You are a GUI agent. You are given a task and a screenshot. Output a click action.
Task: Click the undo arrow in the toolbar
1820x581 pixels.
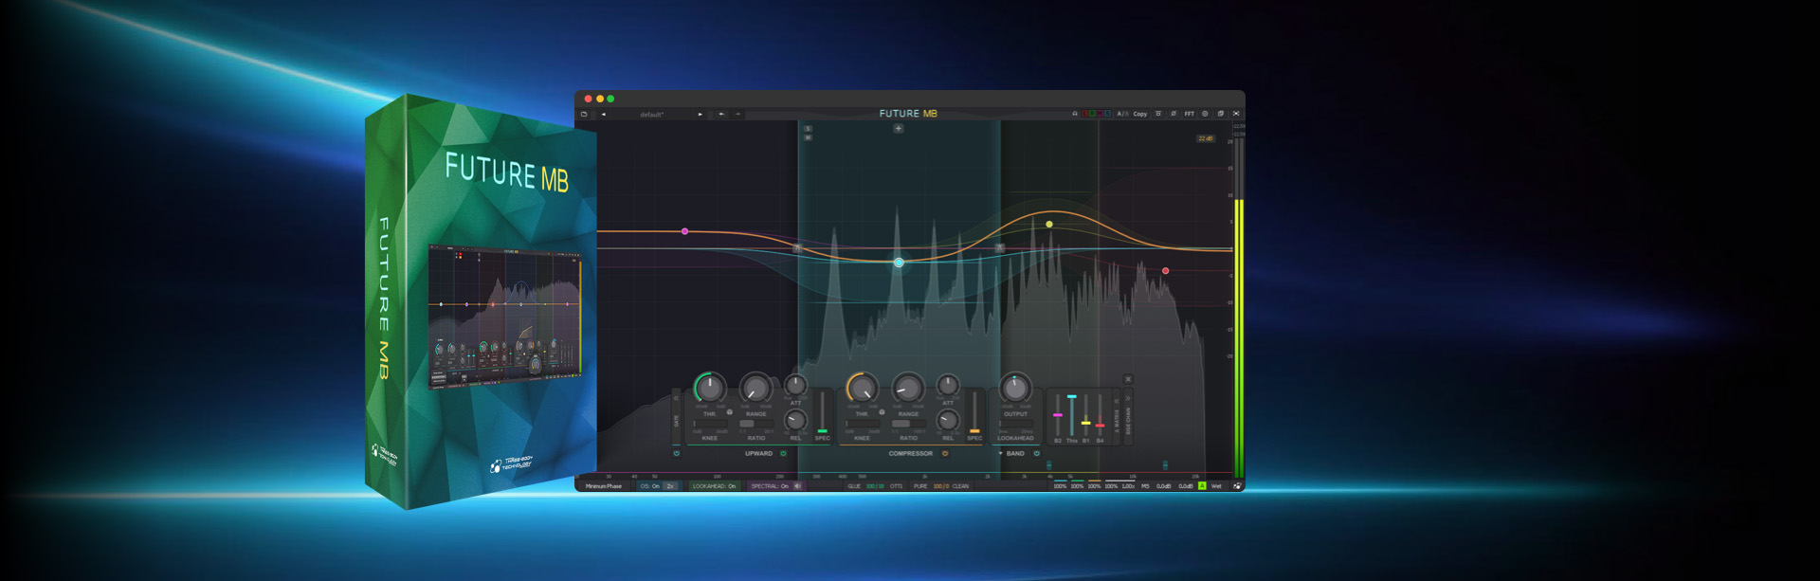pyautogui.click(x=721, y=114)
